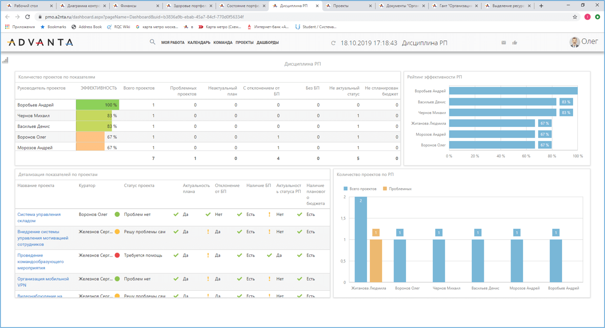Viewport: 605px width, 328px height.
Task: Click the orange Проблемных bar for Жиганова Людмила
Action: (x=376, y=261)
